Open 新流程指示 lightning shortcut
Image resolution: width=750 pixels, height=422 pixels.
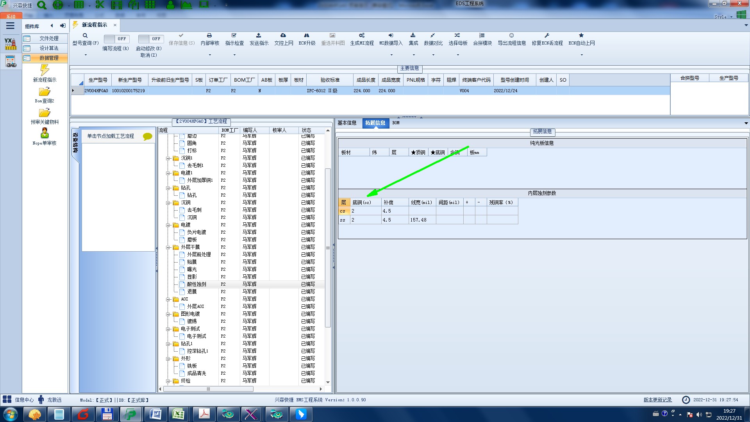[45, 73]
